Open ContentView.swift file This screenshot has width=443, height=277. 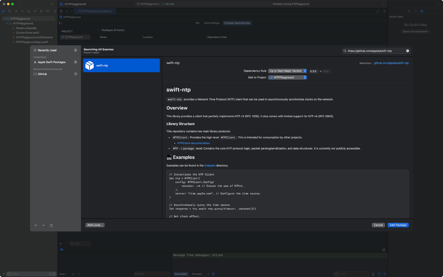[x=28, y=33]
